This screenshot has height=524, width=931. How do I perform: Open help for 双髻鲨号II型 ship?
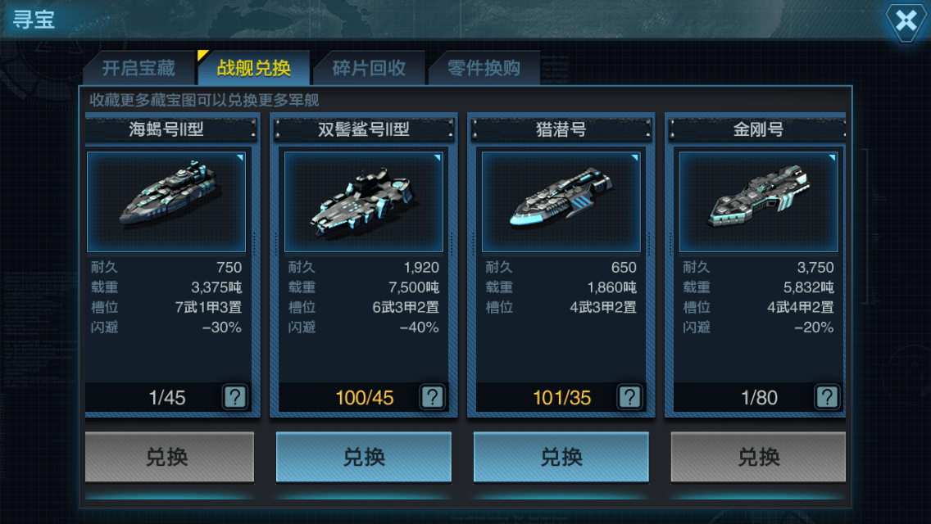432,397
